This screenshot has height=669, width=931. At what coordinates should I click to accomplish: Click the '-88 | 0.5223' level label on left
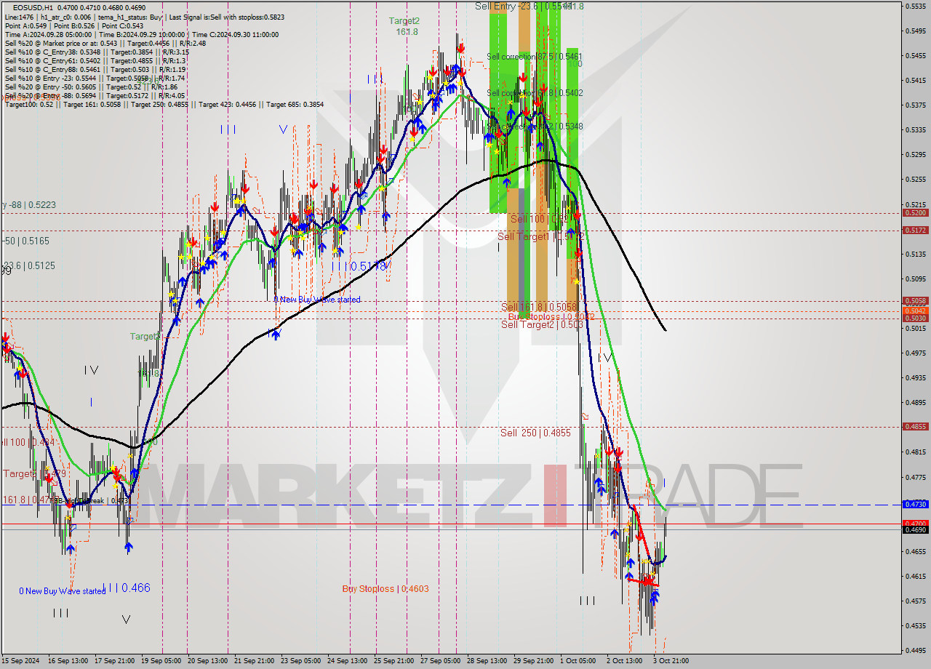click(29, 205)
